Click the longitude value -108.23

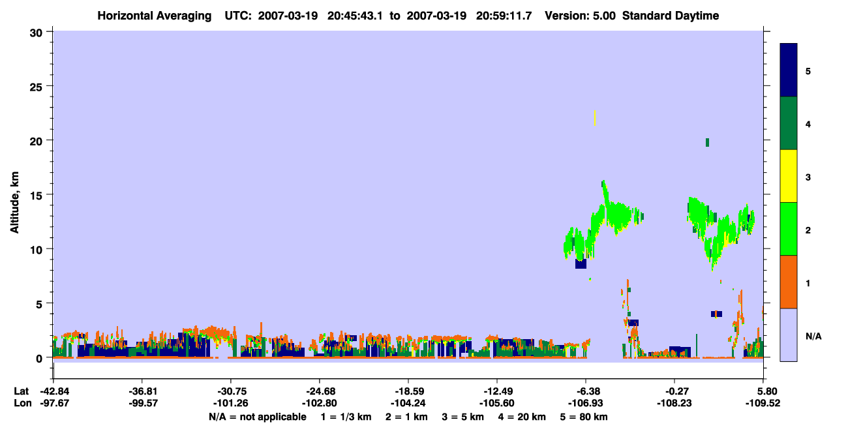674,403
